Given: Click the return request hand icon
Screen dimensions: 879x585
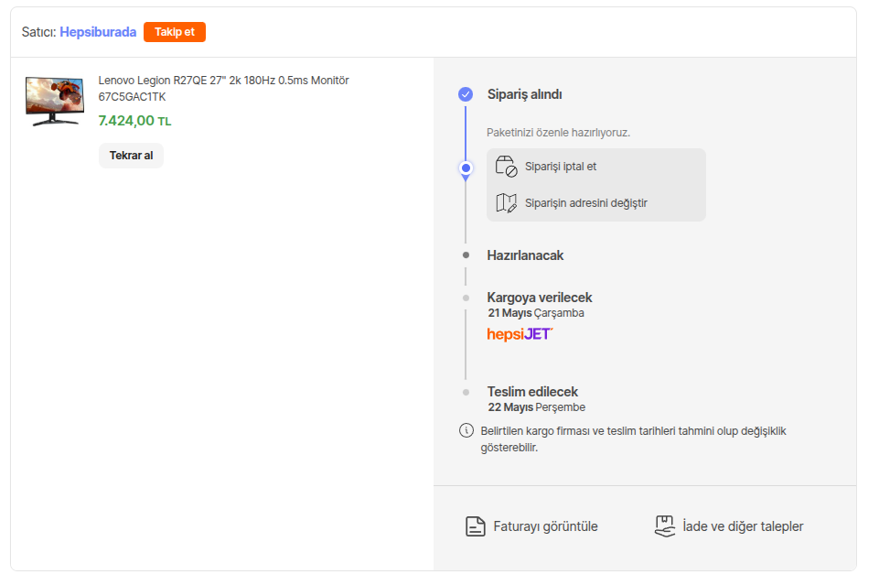Looking at the screenshot, I should pyautogui.click(x=665, y=525).
